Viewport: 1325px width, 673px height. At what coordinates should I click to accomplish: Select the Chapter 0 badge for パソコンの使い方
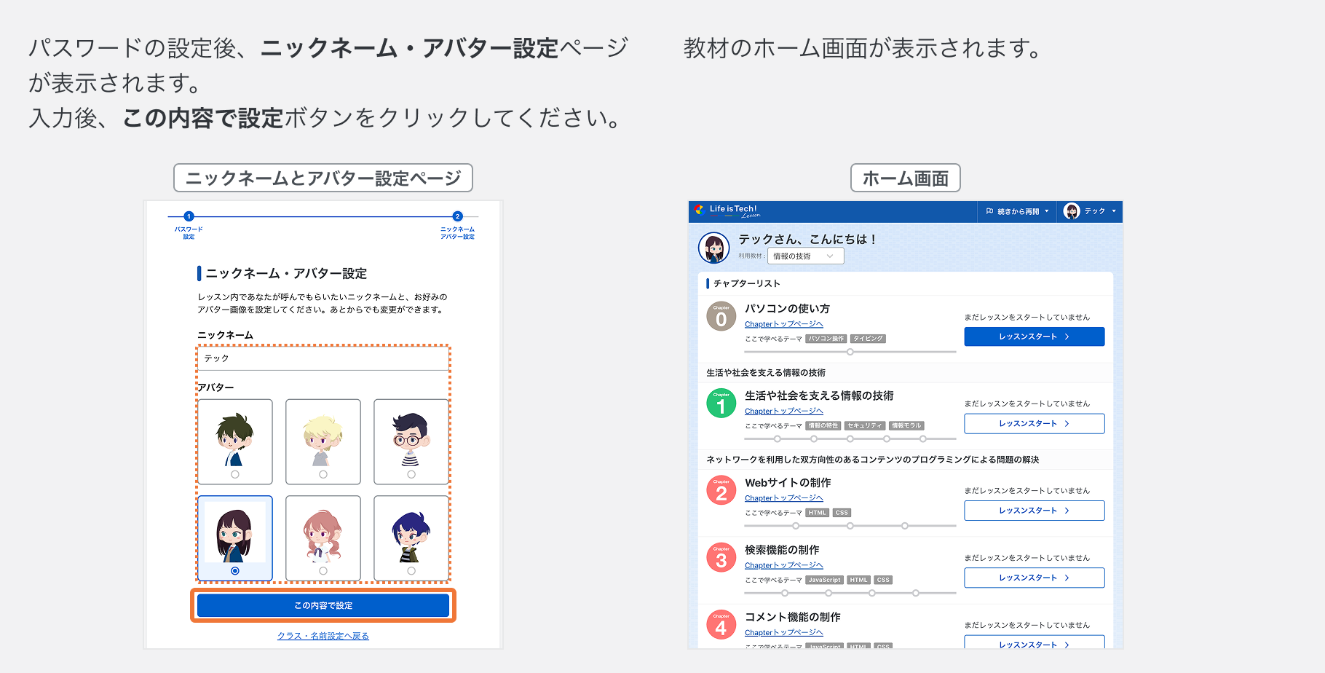click(x=721, y=315)
